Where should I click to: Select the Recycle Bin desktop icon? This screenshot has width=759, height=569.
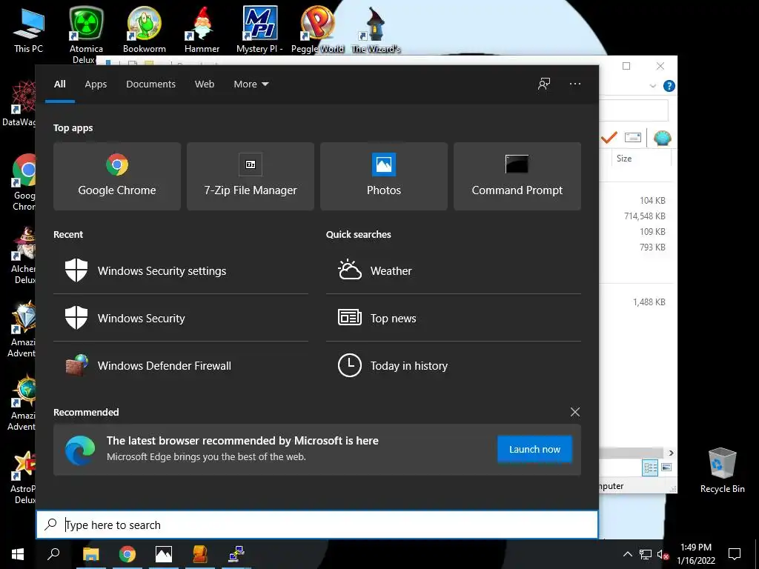pyautogui.click(x=722, y=470)
